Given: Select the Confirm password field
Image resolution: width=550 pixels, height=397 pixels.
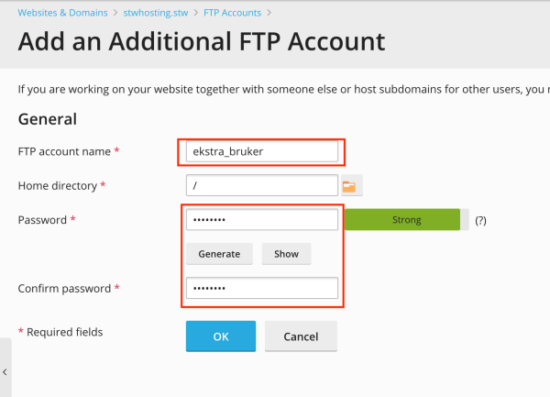Looking at the screenshot, I should click(x=262, y=288).
